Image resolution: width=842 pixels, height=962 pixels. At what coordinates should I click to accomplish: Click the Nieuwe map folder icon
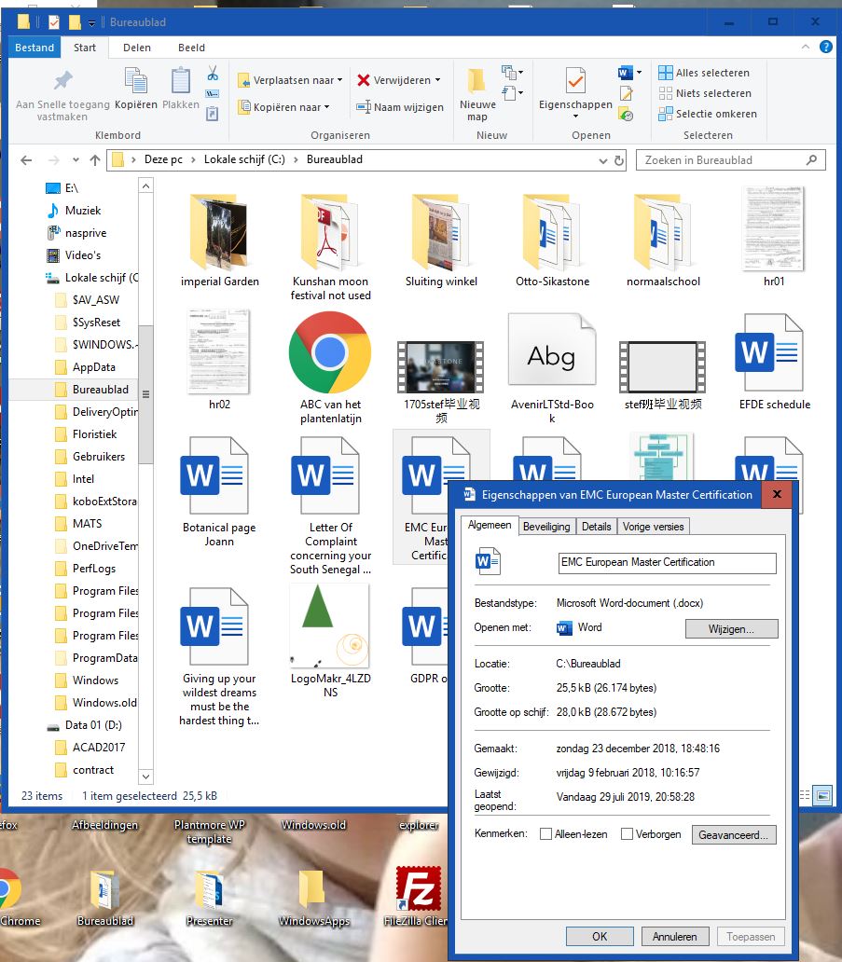click(476, 84)
